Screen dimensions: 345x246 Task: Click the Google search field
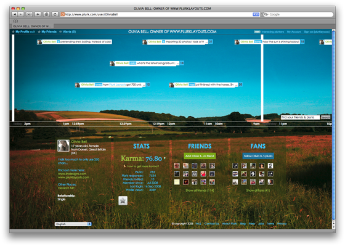(298, 14)
